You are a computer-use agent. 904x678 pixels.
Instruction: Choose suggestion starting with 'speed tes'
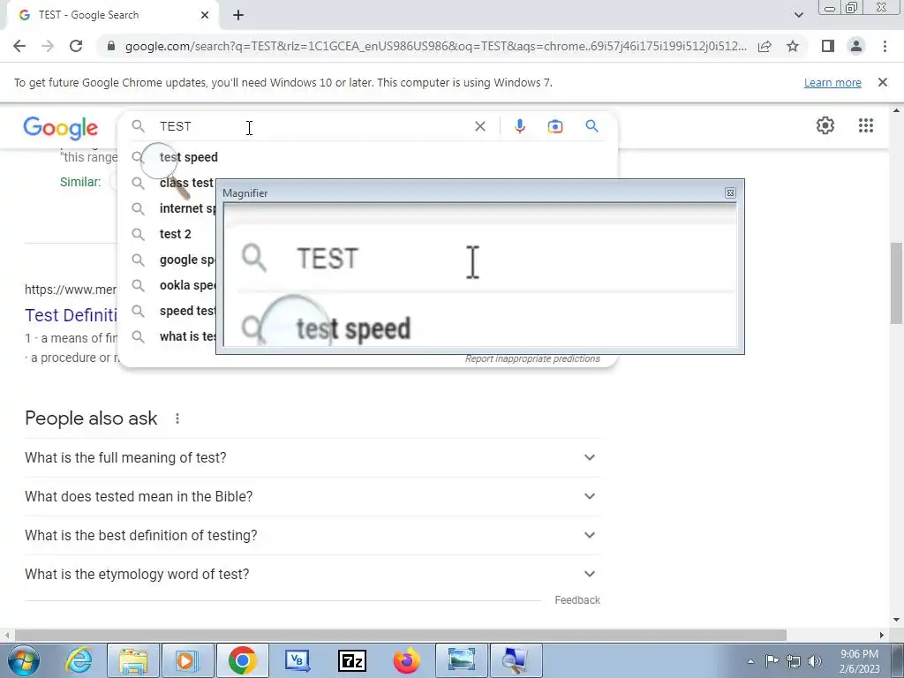pos(187,311)
